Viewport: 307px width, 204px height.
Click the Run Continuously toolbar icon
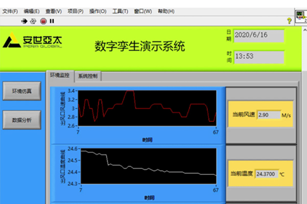point(33,21)
